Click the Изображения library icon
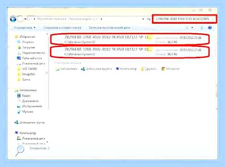Screen dimensions: 225x167 pos(19,106)
